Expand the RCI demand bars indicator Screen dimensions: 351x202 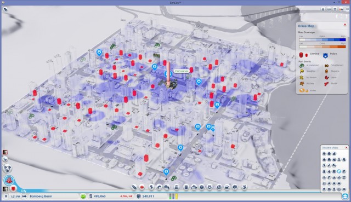click(x=173, y=197)
